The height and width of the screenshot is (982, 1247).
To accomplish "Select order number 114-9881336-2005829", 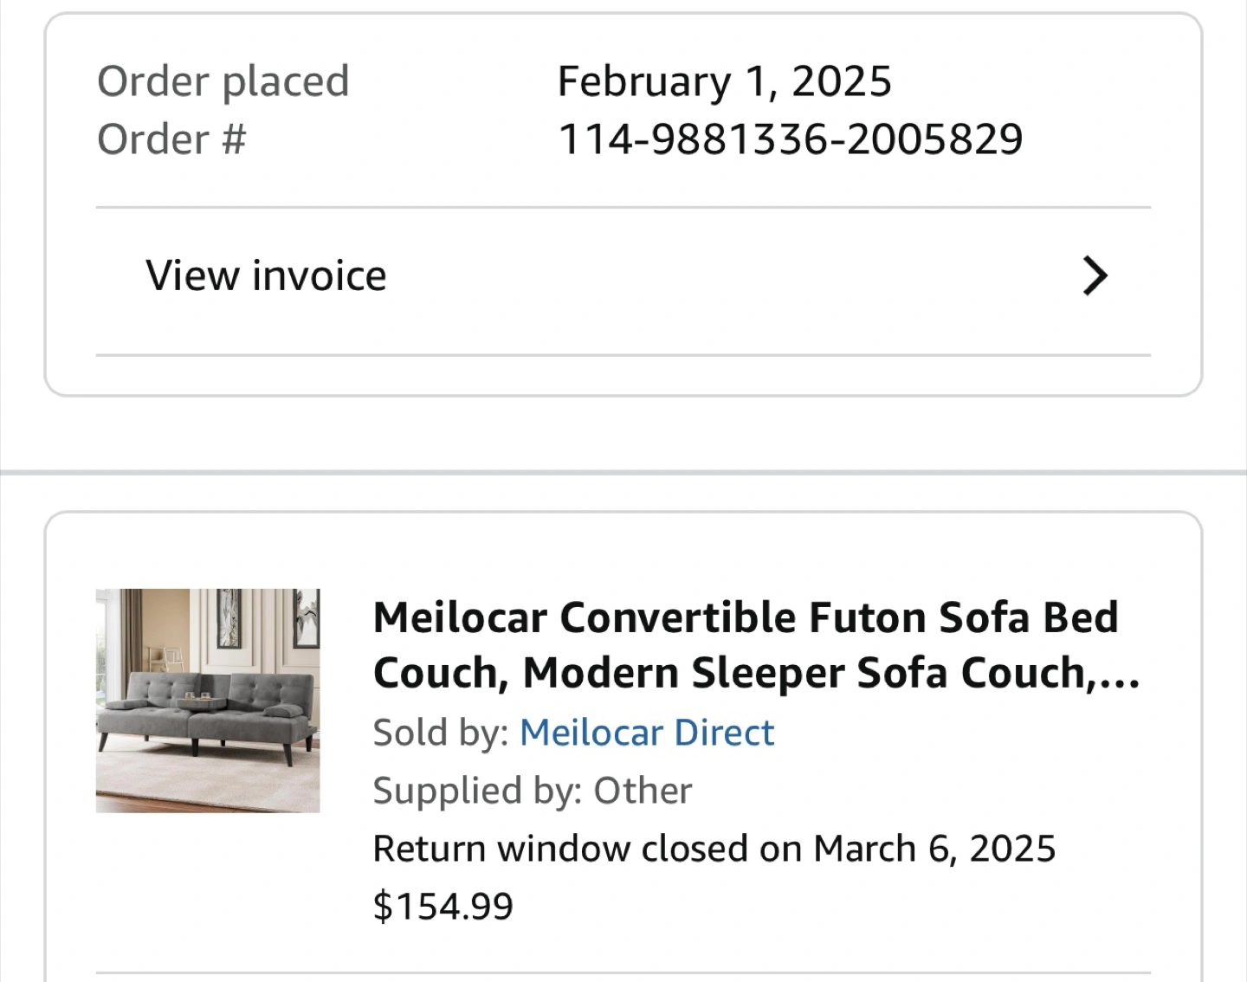I will tap(790, 139).
